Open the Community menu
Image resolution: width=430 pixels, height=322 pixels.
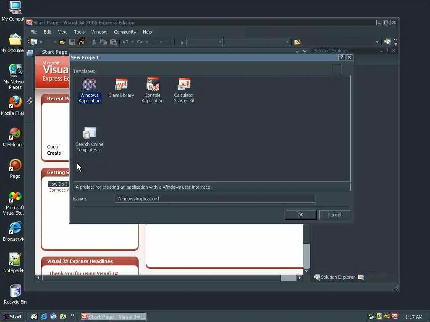point(125,32)
